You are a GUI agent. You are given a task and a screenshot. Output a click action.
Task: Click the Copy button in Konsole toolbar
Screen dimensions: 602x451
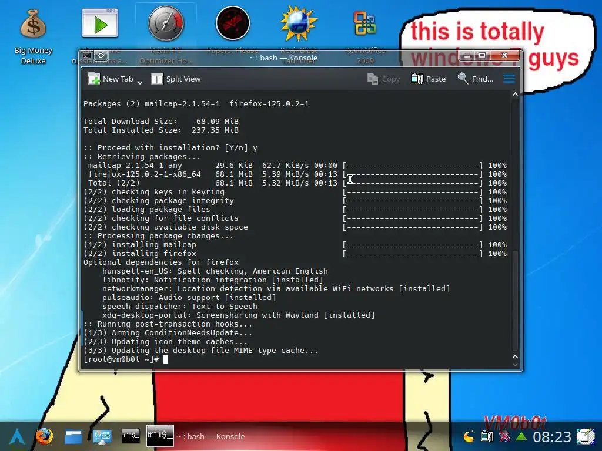[x=383, y=79]
